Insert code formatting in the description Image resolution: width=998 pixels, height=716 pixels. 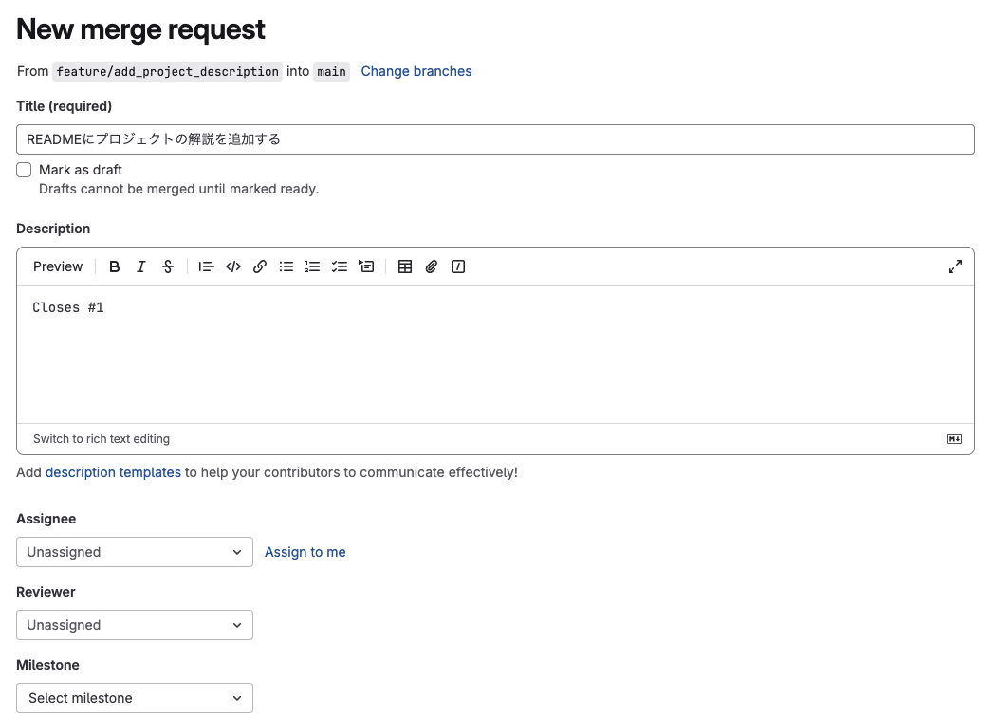click(233, 266)
